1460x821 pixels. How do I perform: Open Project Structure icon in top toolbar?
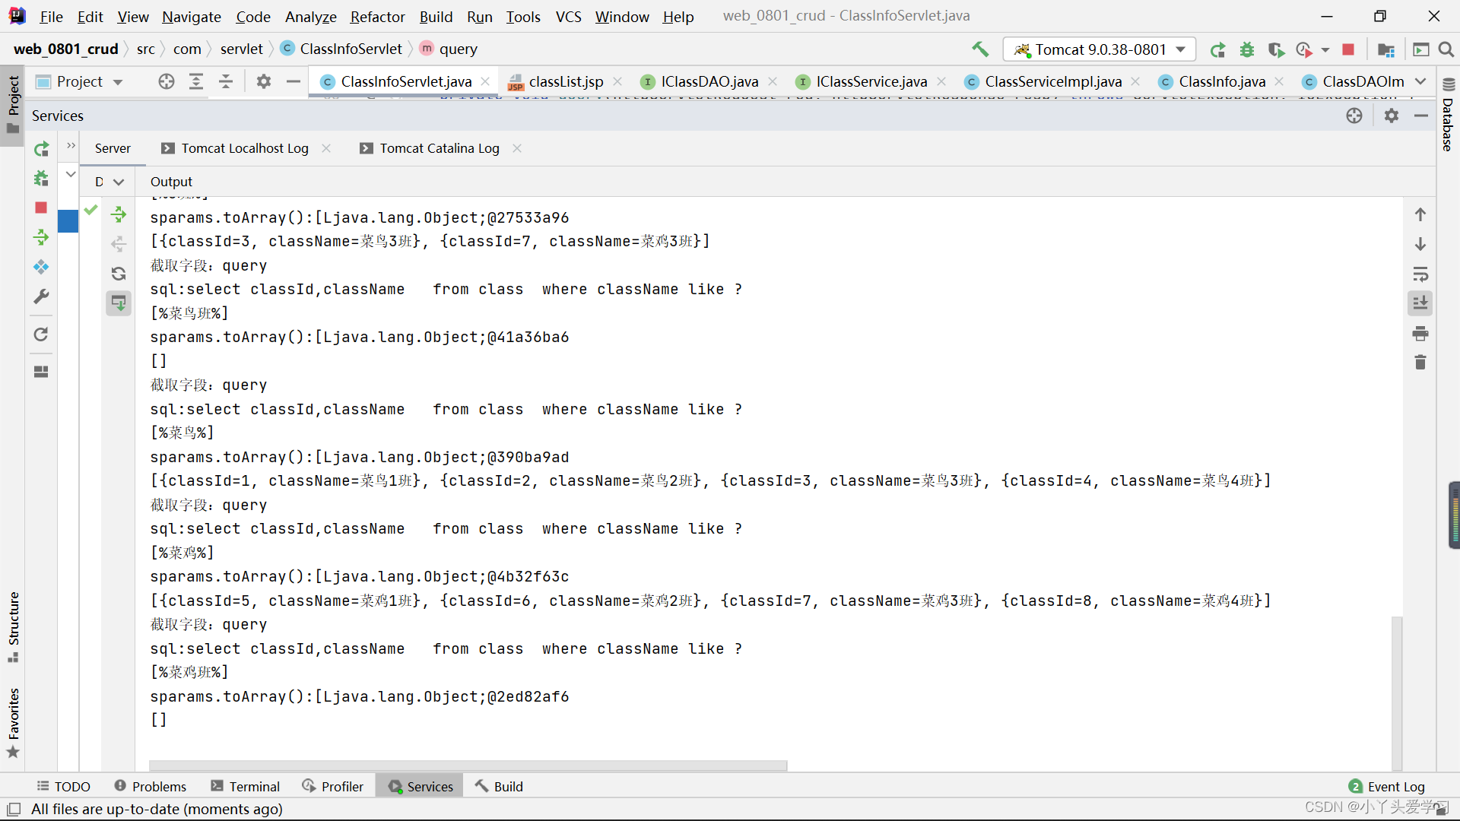1386,49
